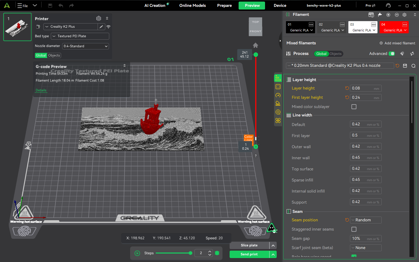Viewport: 419px width, 262px height.
Task: Open the customer support headset icon
Action: 388,6
